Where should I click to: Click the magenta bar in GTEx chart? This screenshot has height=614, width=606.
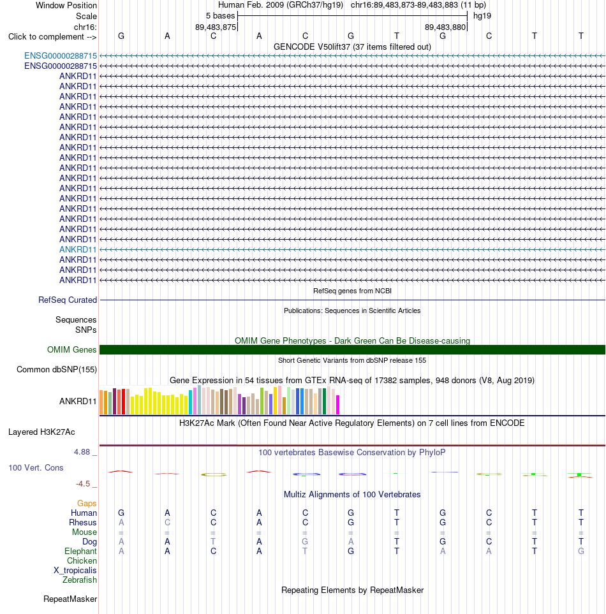337,405
